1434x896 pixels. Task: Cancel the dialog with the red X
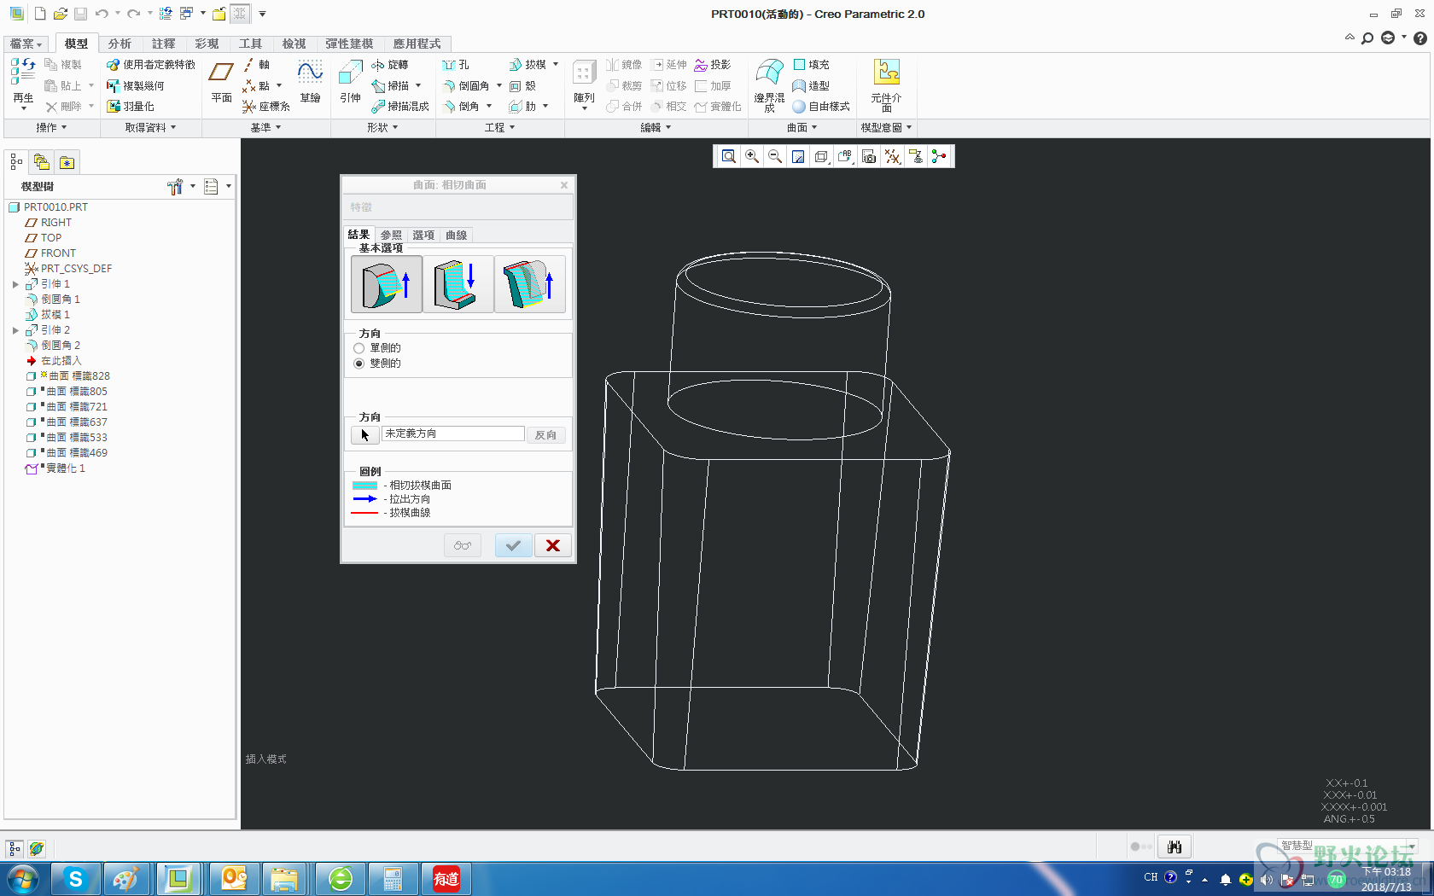553,545
